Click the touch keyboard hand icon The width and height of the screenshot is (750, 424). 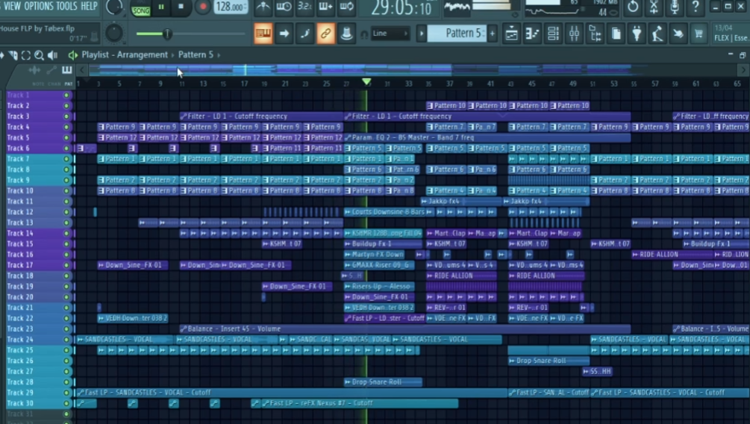(x=678, y=34)
